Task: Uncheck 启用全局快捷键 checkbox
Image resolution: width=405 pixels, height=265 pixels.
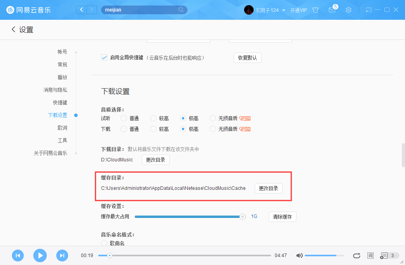Action: (104, 57)
